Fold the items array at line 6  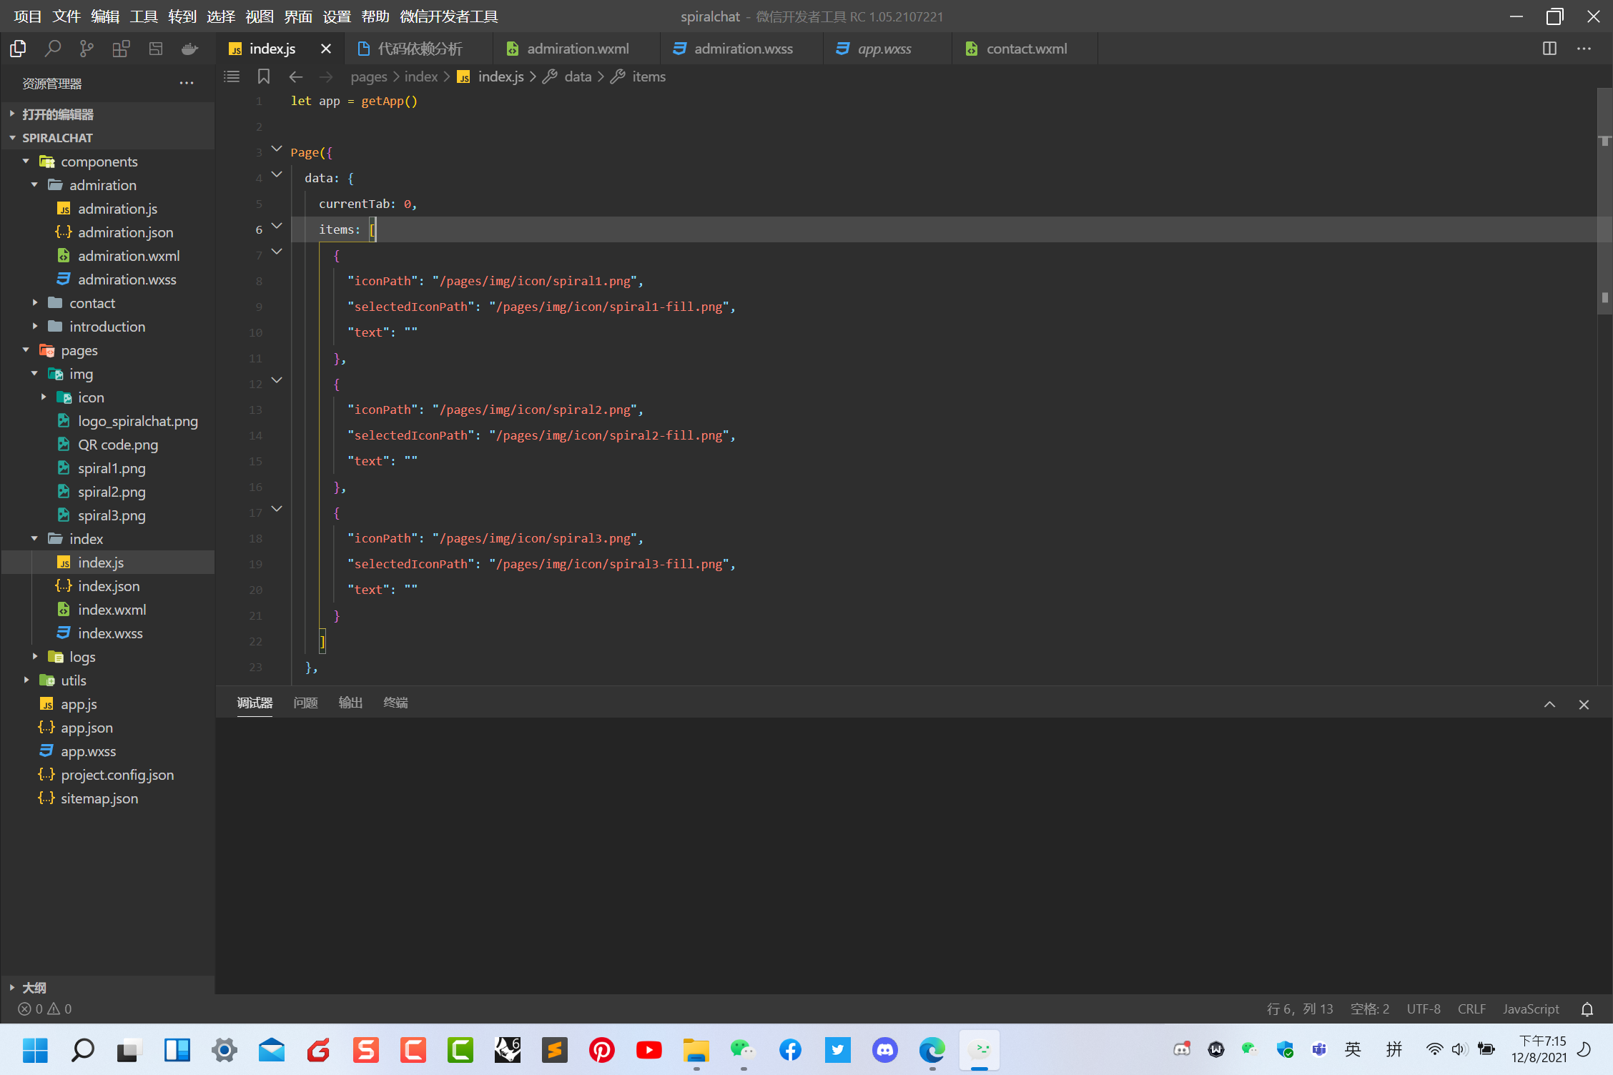click(277, 227)
